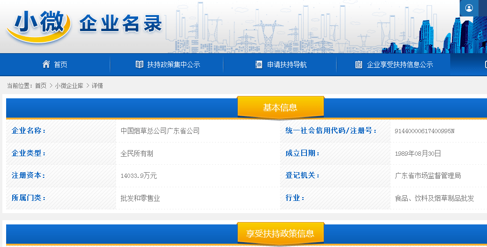Go to 首页 in the breadcrumb

[41, 86]
